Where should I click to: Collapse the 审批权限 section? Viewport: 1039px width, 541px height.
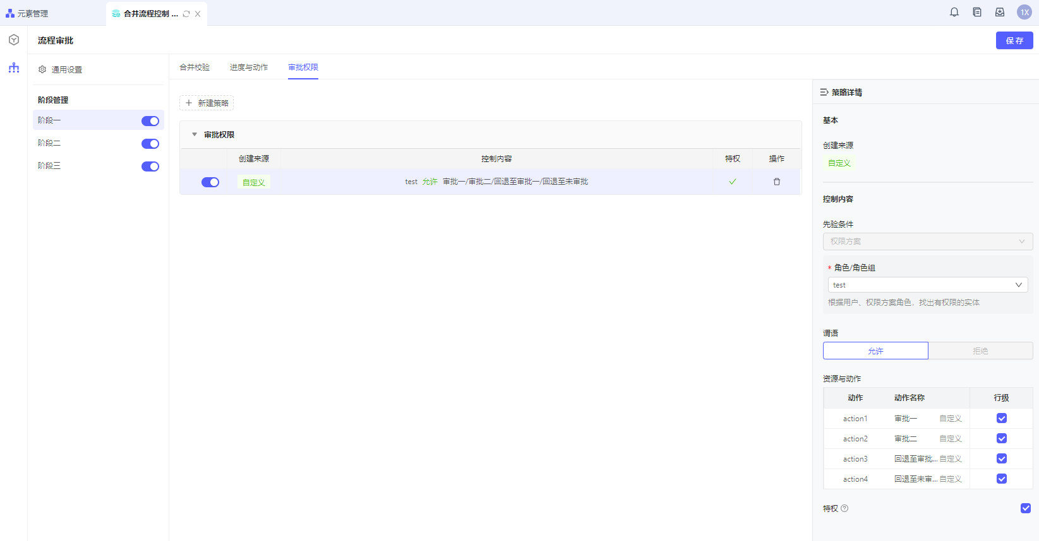(195, 134)
